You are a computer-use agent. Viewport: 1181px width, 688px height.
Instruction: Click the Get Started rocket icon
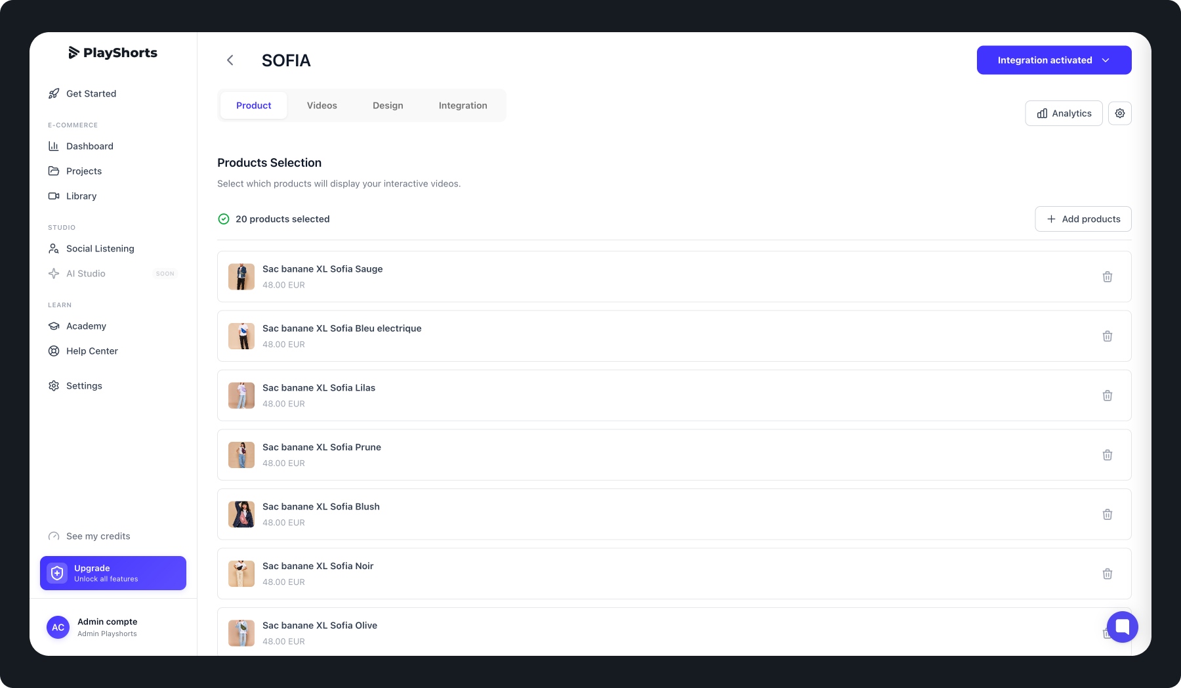click(x=54, y=94)
